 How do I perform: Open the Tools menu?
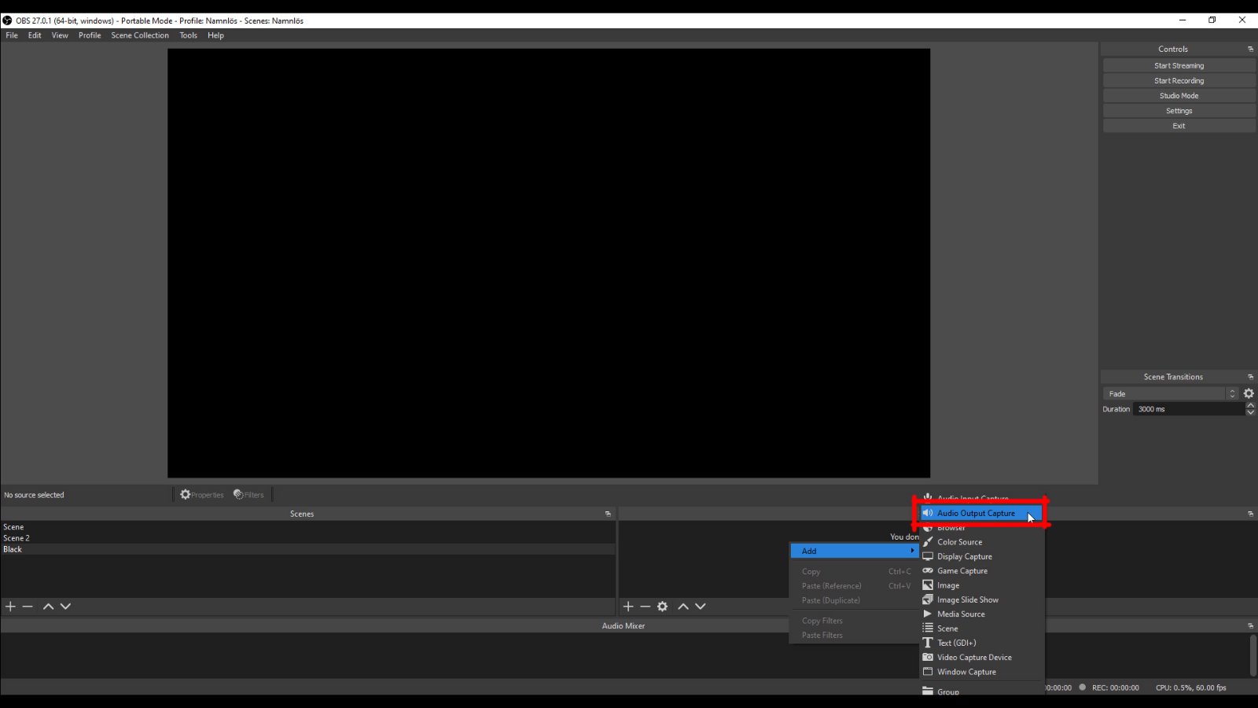pyautogui.click(x=188, y=35)
